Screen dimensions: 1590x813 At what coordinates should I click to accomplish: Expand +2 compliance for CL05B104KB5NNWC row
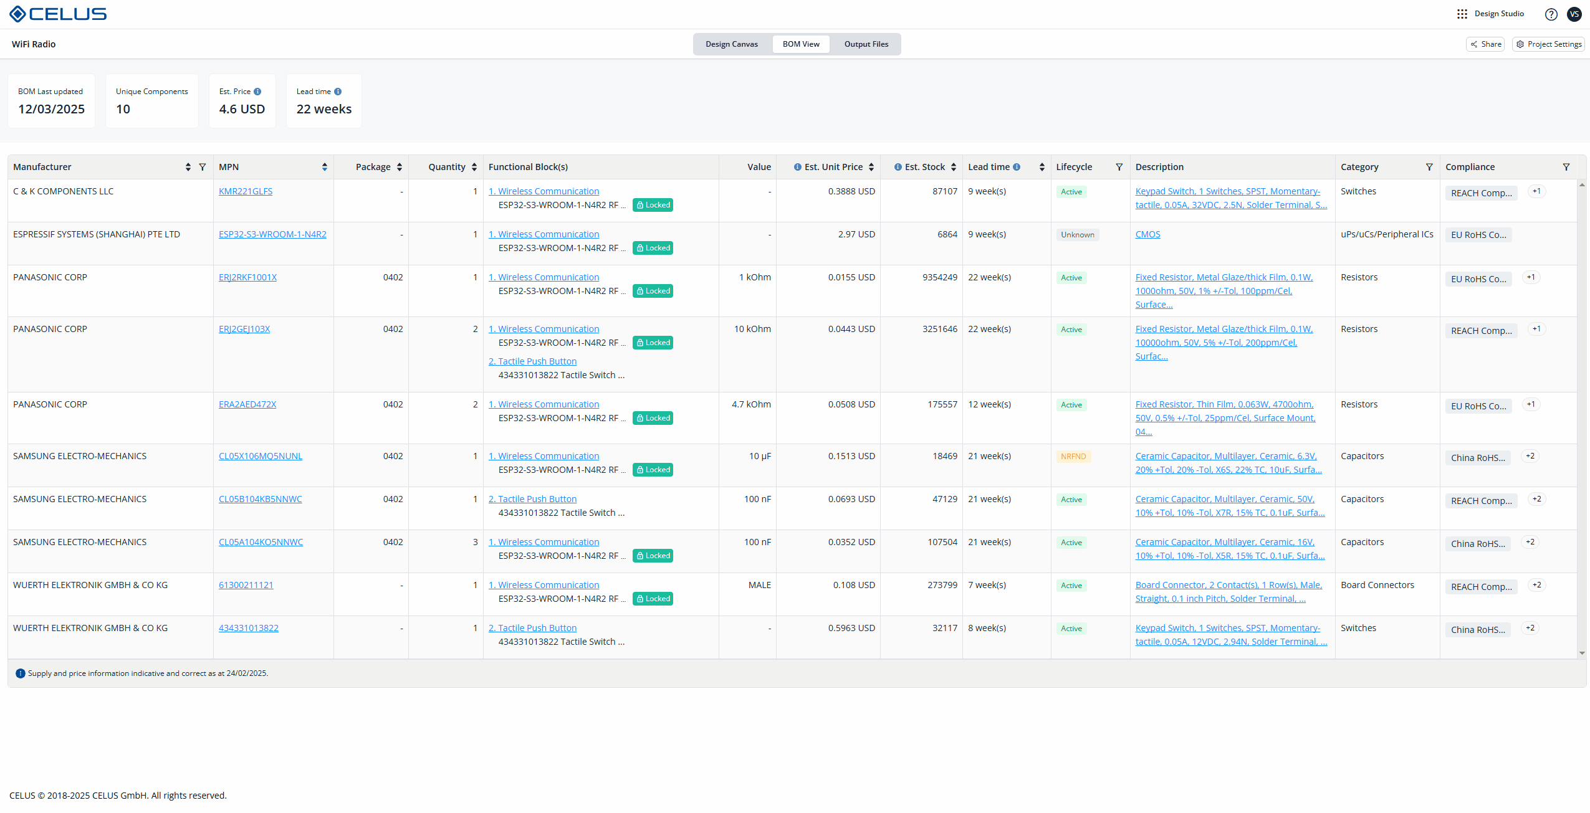click(1537, 499)
